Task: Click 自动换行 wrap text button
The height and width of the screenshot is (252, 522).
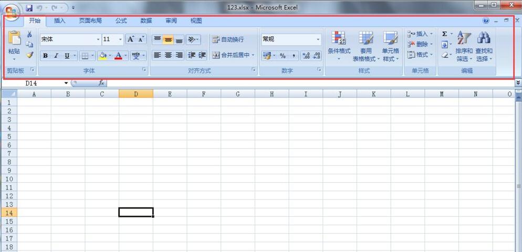Action: (228, 39)
